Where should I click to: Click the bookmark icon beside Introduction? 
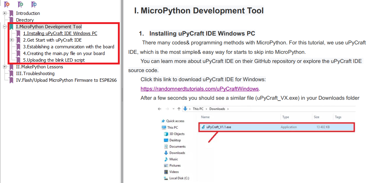pos(11,13)
